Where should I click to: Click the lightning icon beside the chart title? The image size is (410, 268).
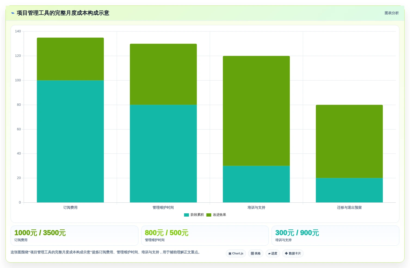[x=13, y=13]
